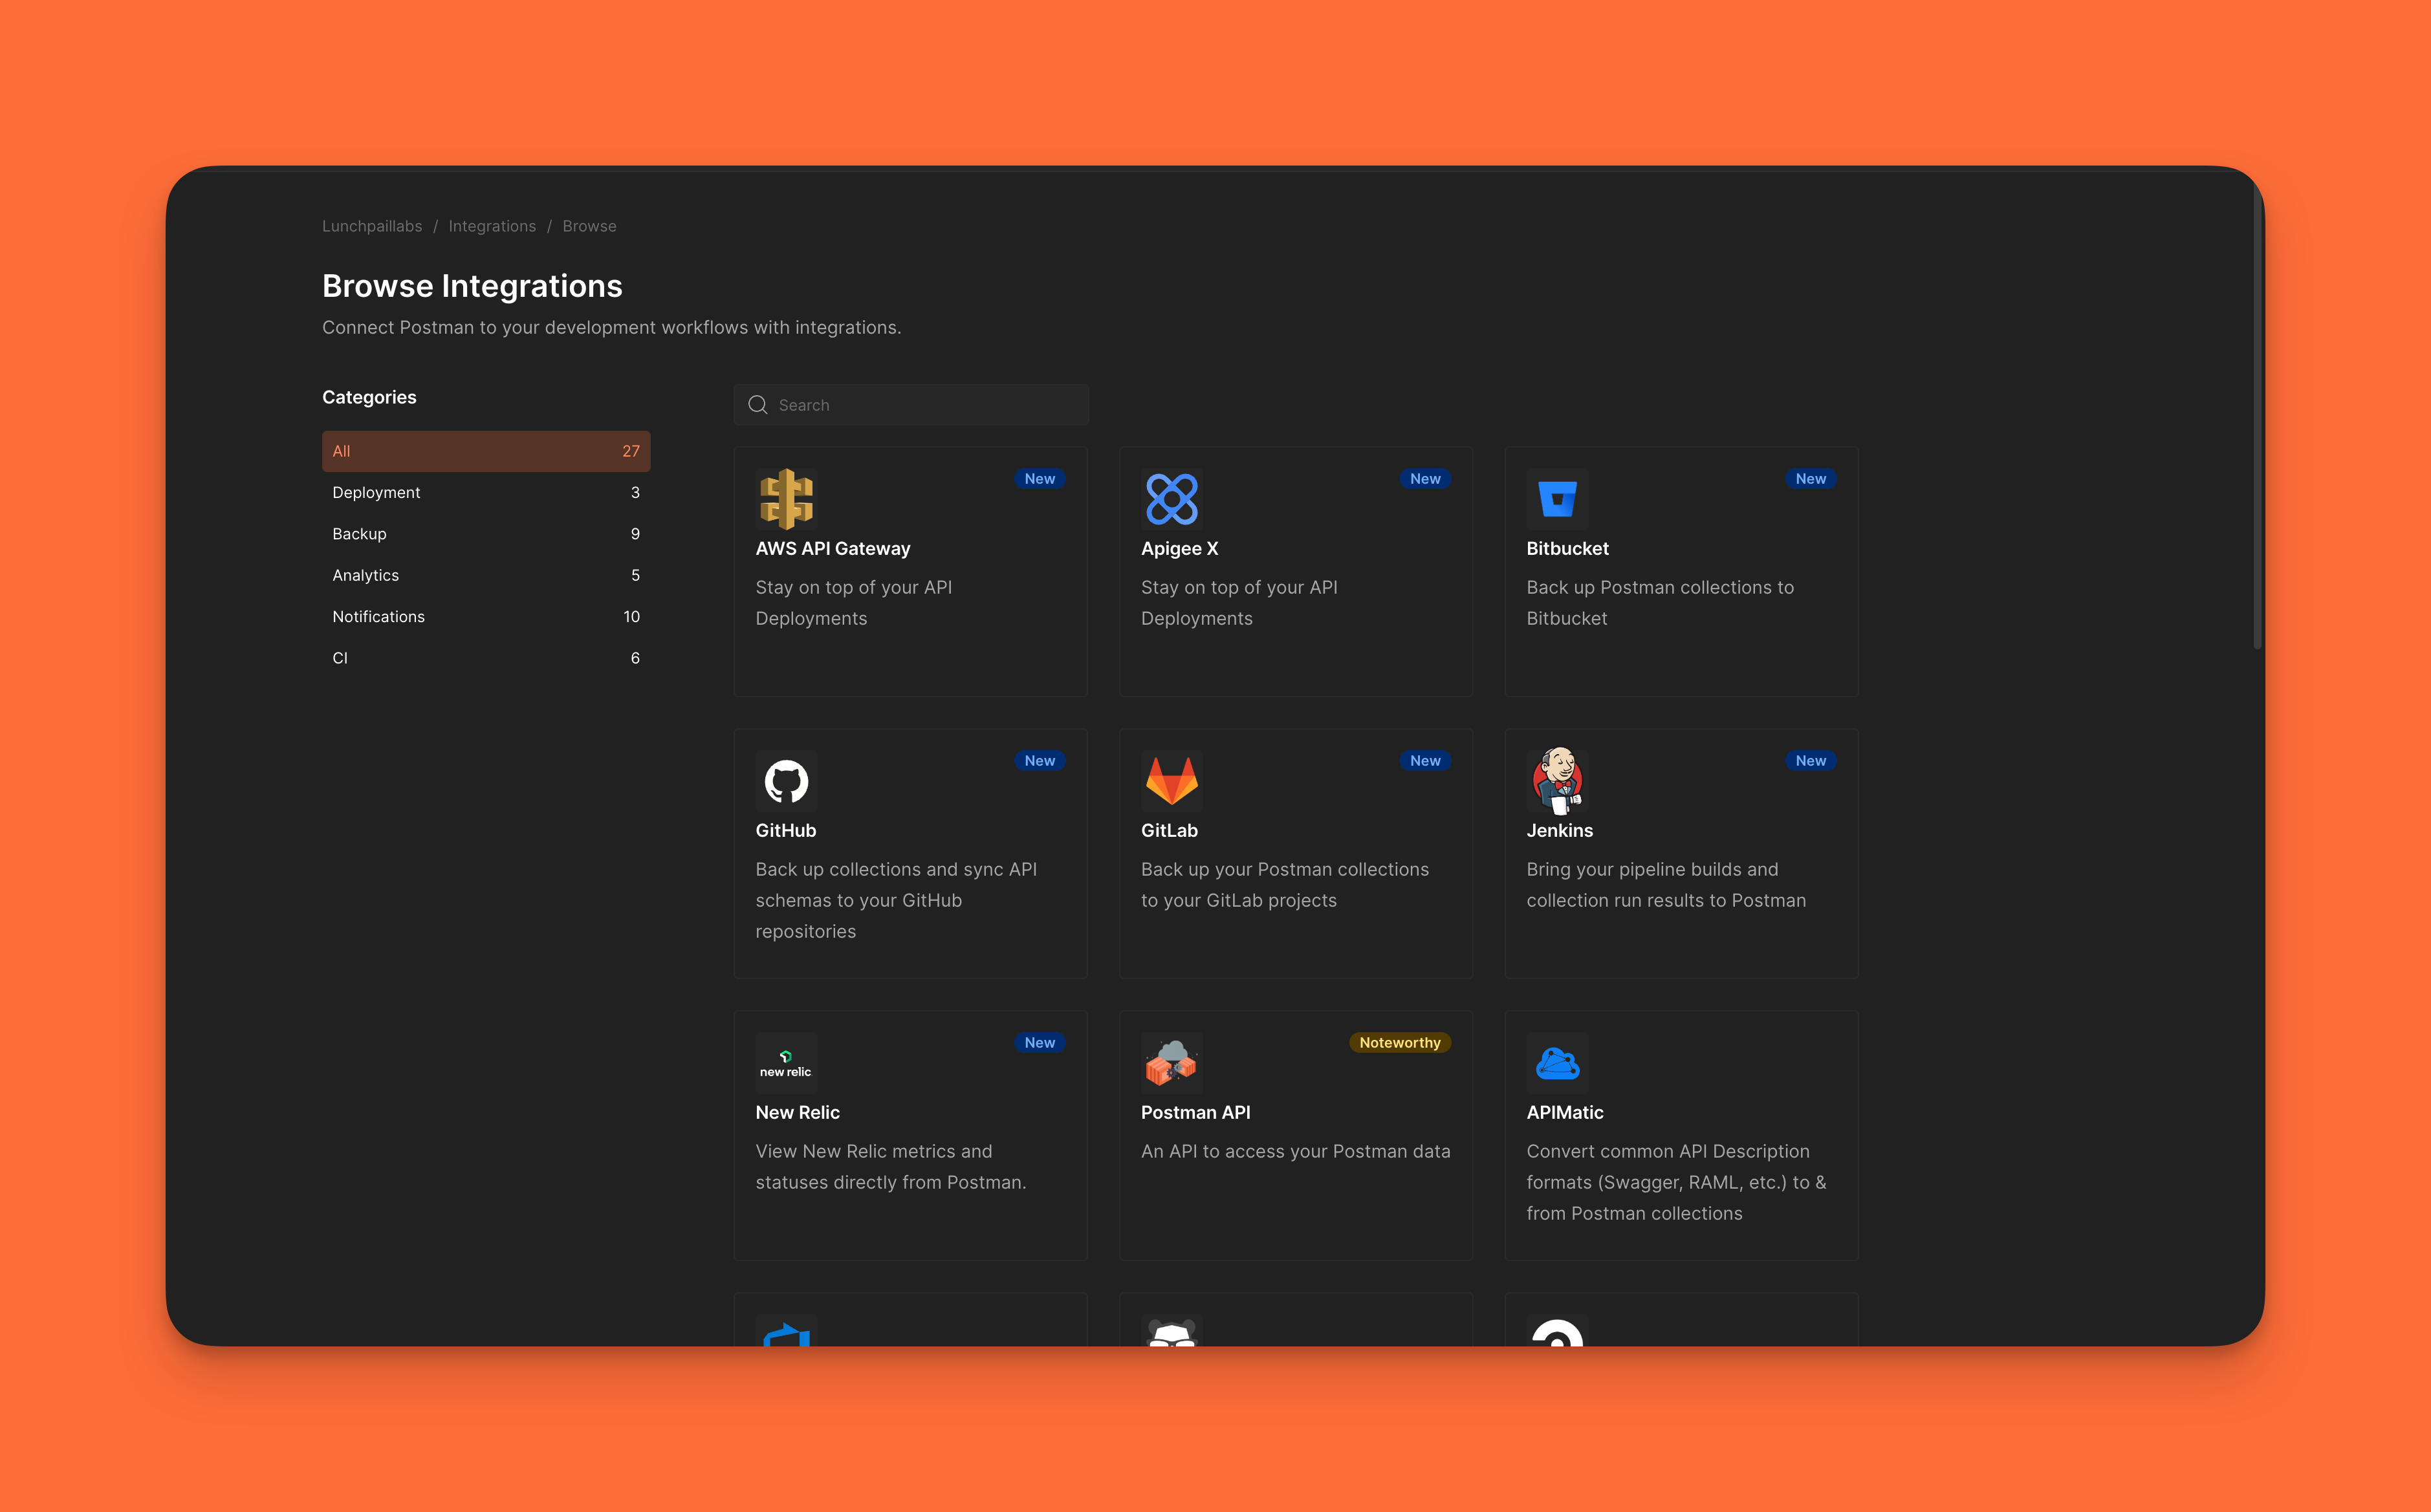Select the All category filter
2431x1512 pixels.
(x=485, y=451)
